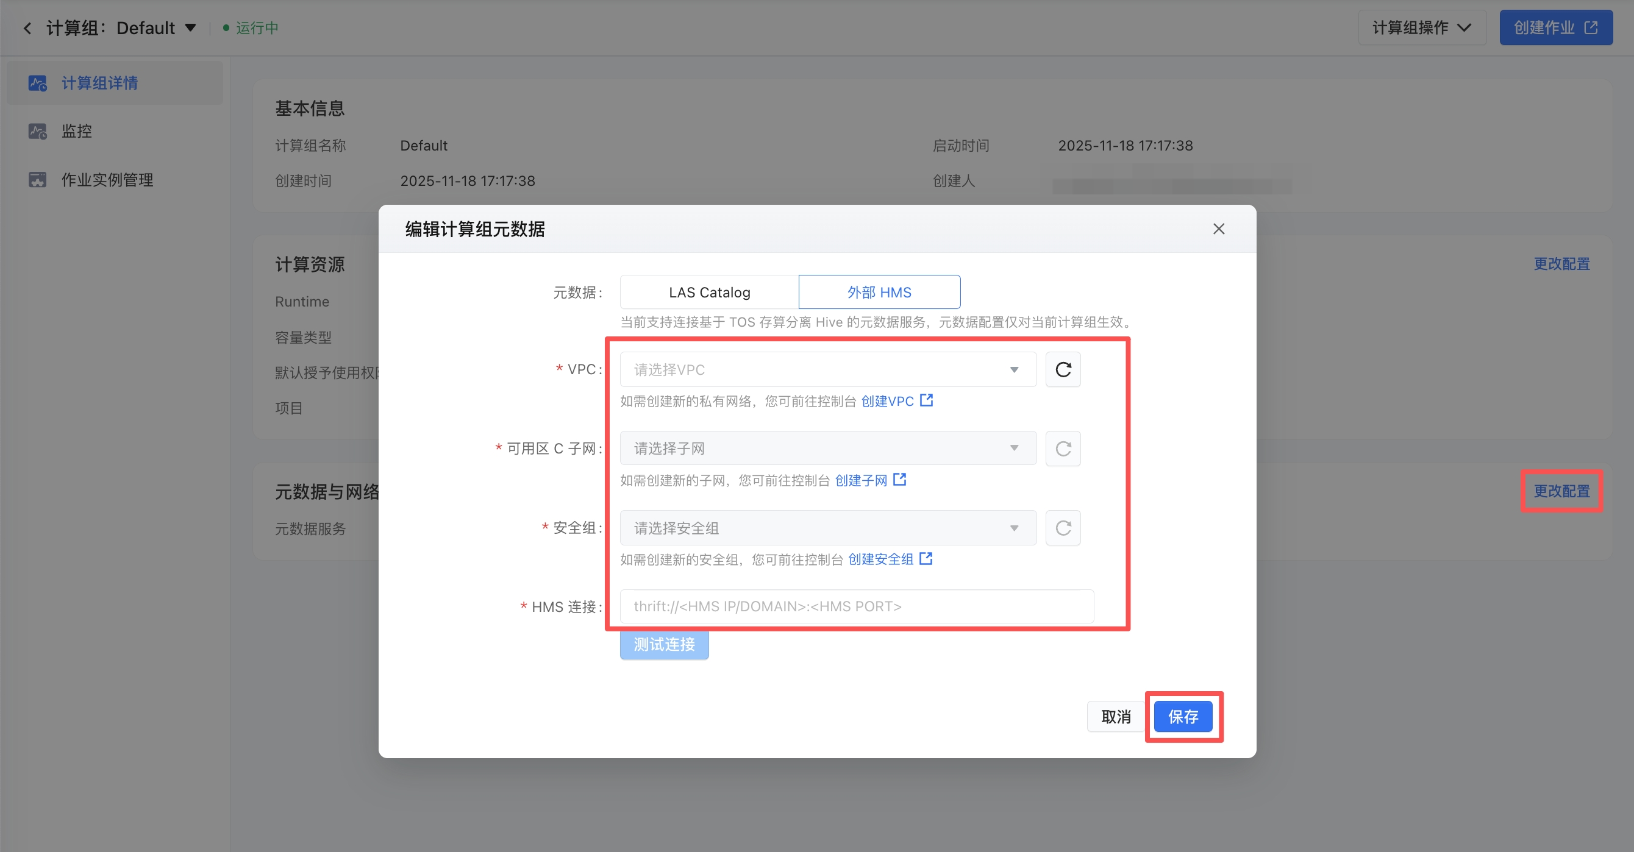Click the back arrow near 计算组
Screen dimensions: 1634x852
(x=27, y=28)
